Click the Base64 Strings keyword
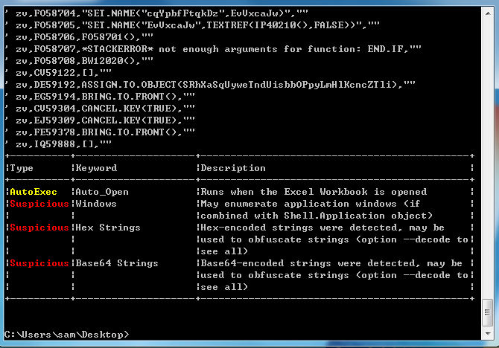Viewport: 499px width, 348px height. (x=116, y=263)
